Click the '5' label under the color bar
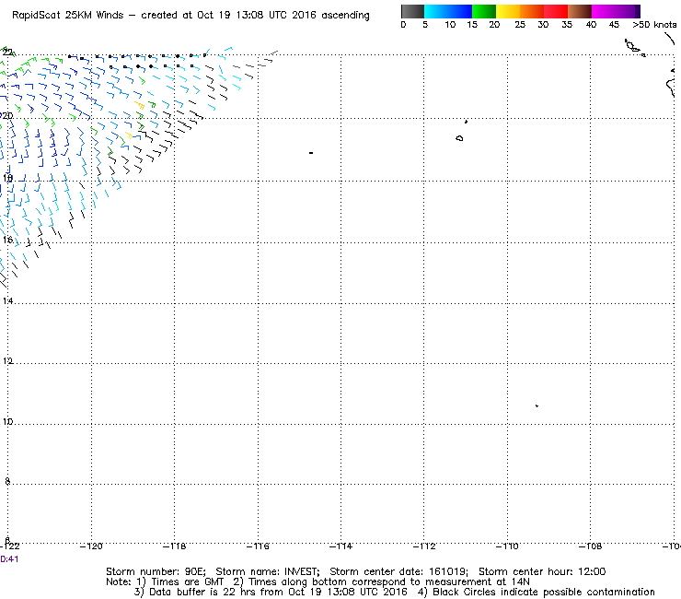 click(425, 25)
